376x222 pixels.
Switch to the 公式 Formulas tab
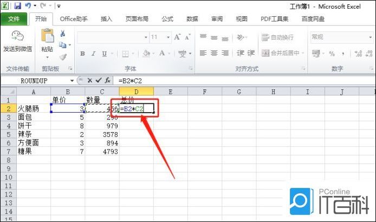click(167, 19)
